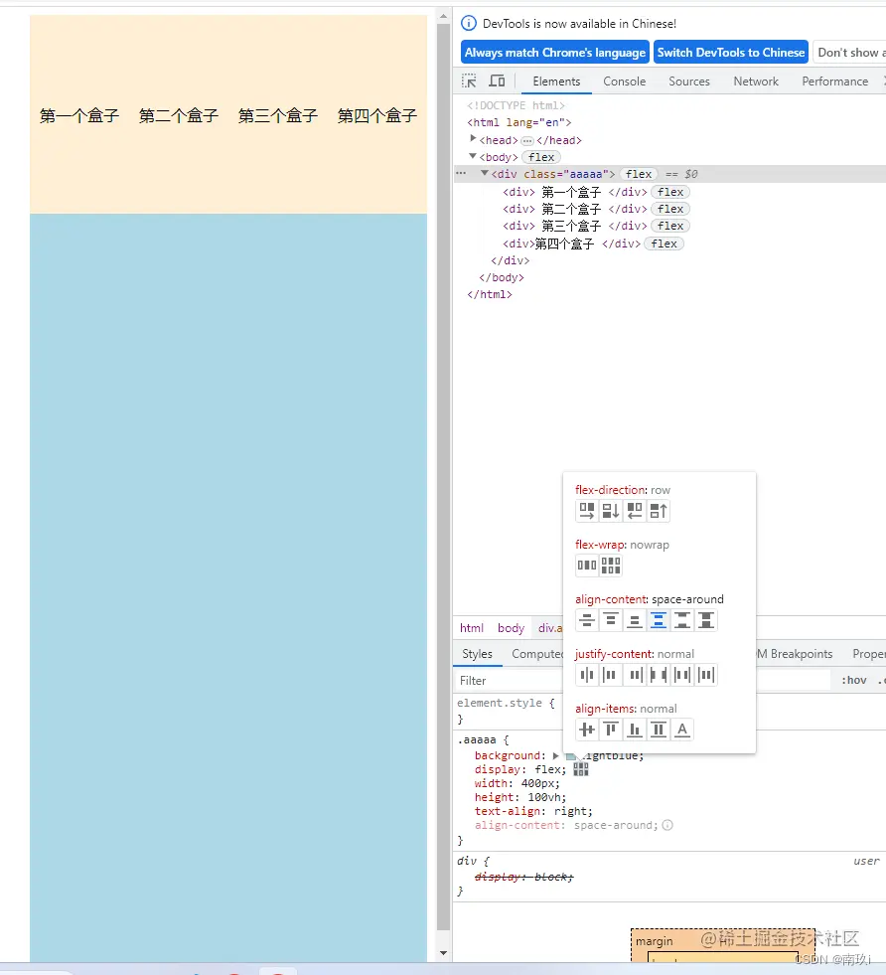The image size is (886, 975).
Task: Set flex-direction to row
Action: (586, 511)
